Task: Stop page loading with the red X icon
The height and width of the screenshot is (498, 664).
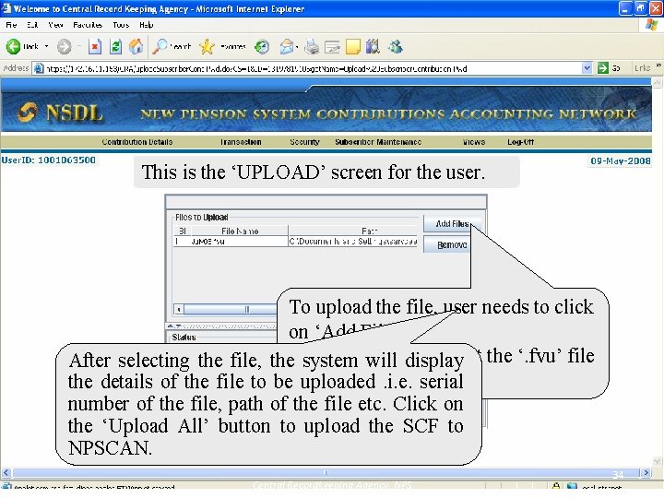Action: [95, 47]
